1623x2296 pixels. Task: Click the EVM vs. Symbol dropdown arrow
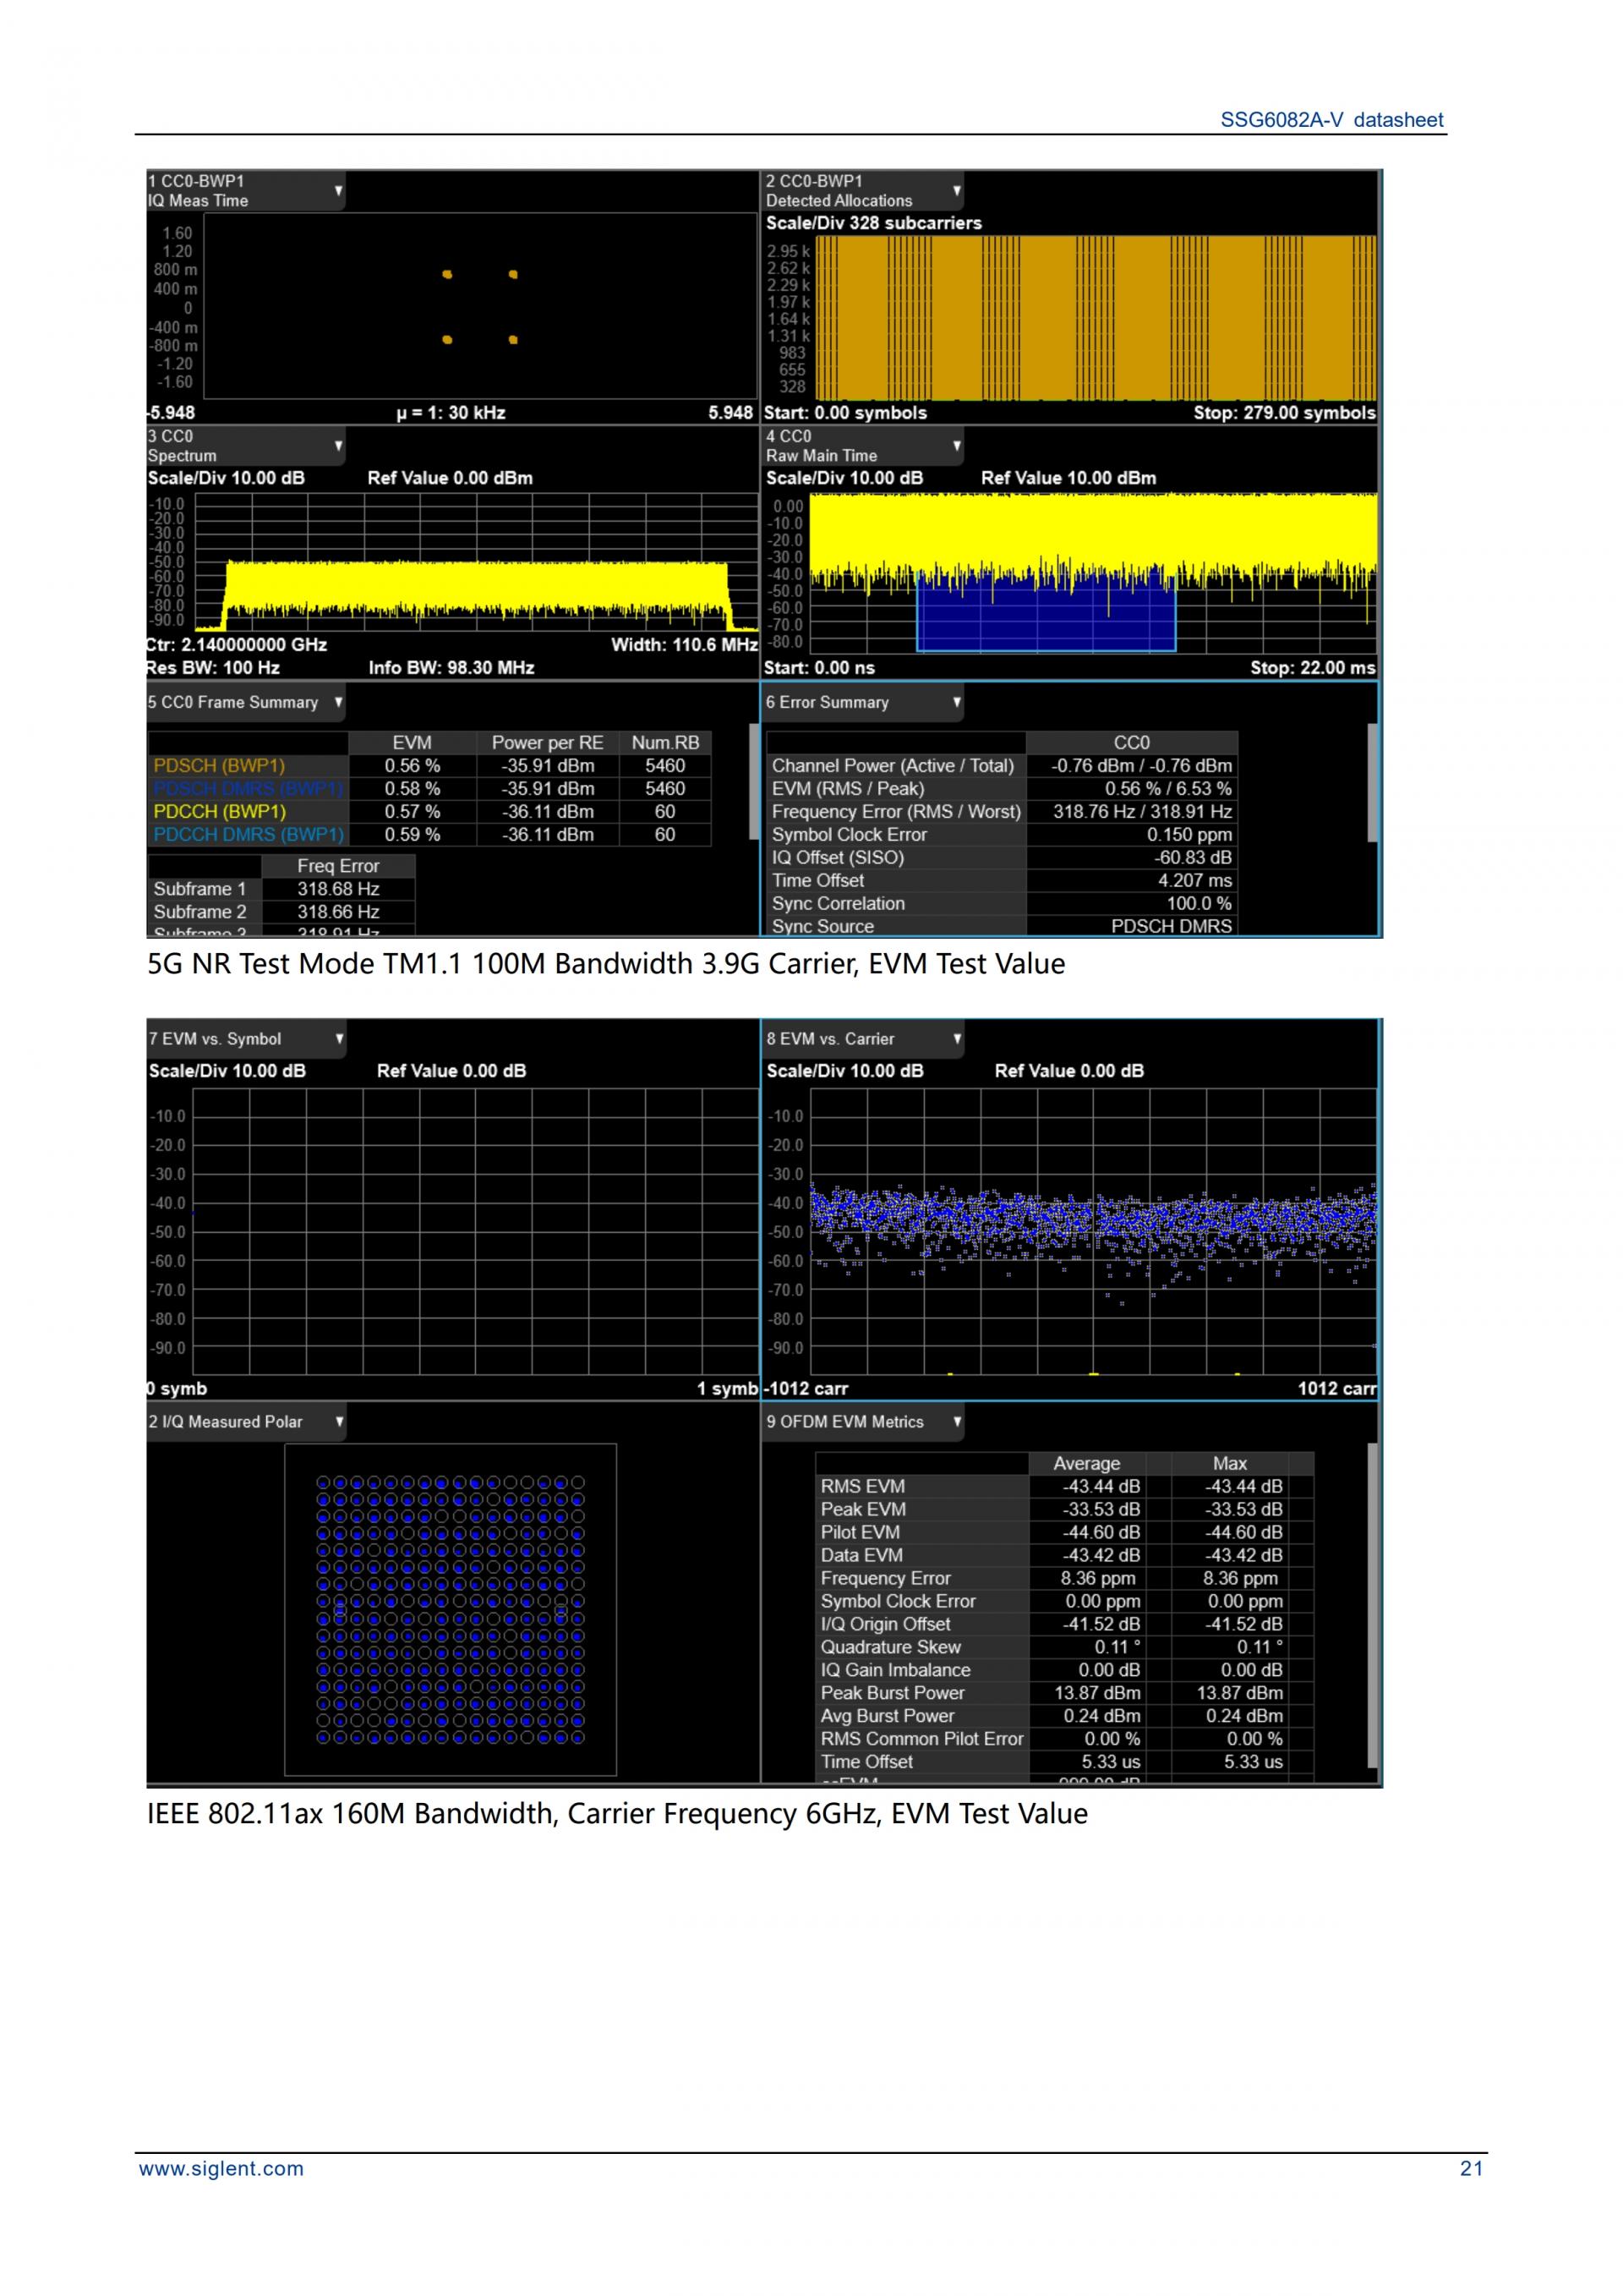[x=339, y=1038]
